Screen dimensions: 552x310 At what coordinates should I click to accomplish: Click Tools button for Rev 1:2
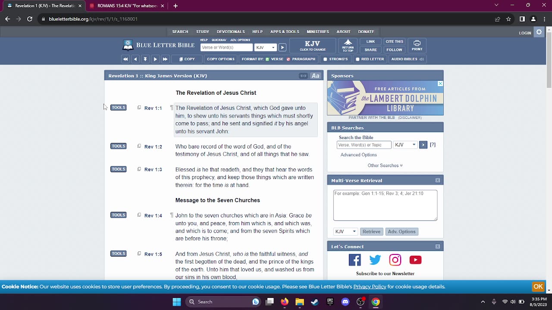(118, 146)
